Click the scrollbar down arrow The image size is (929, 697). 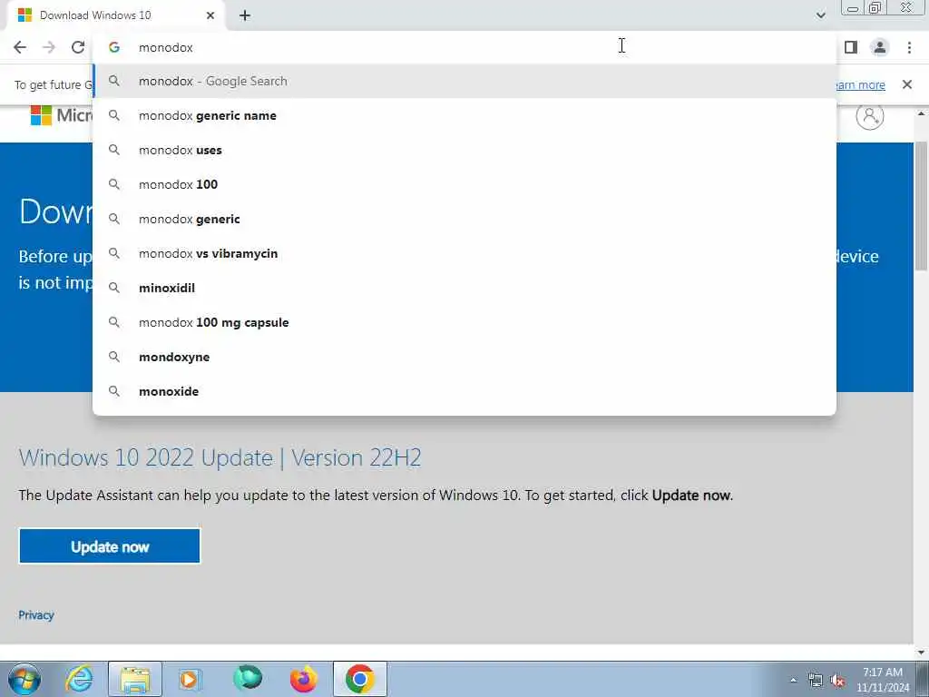(x=922, y=653)
